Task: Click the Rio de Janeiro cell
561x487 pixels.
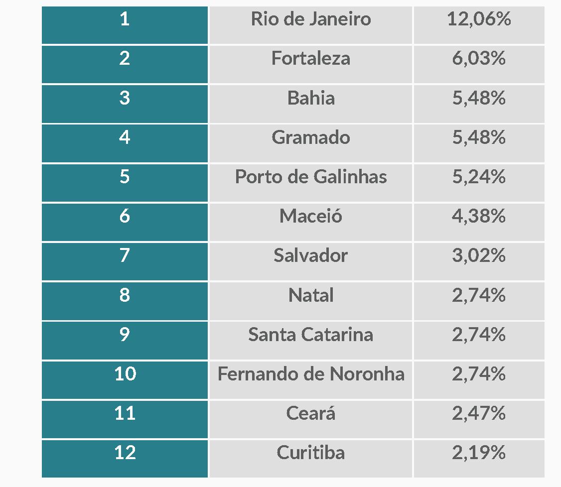Action: (x=310, y=25)
